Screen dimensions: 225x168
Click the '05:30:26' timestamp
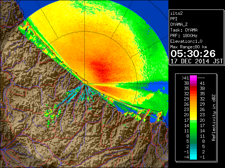coord(193,54)
